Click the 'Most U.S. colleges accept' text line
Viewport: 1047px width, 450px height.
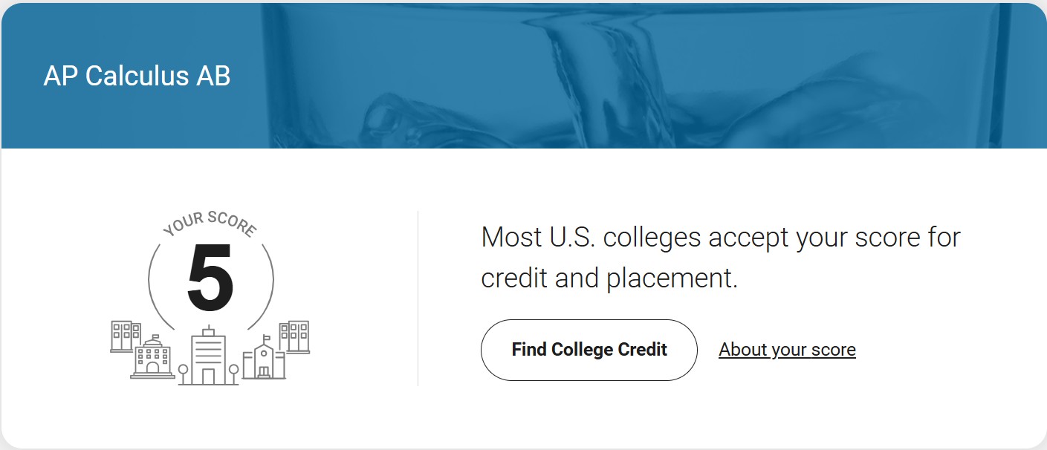[x=720, y=238]
